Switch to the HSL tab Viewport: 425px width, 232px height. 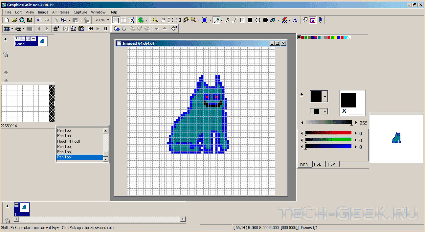317,164
